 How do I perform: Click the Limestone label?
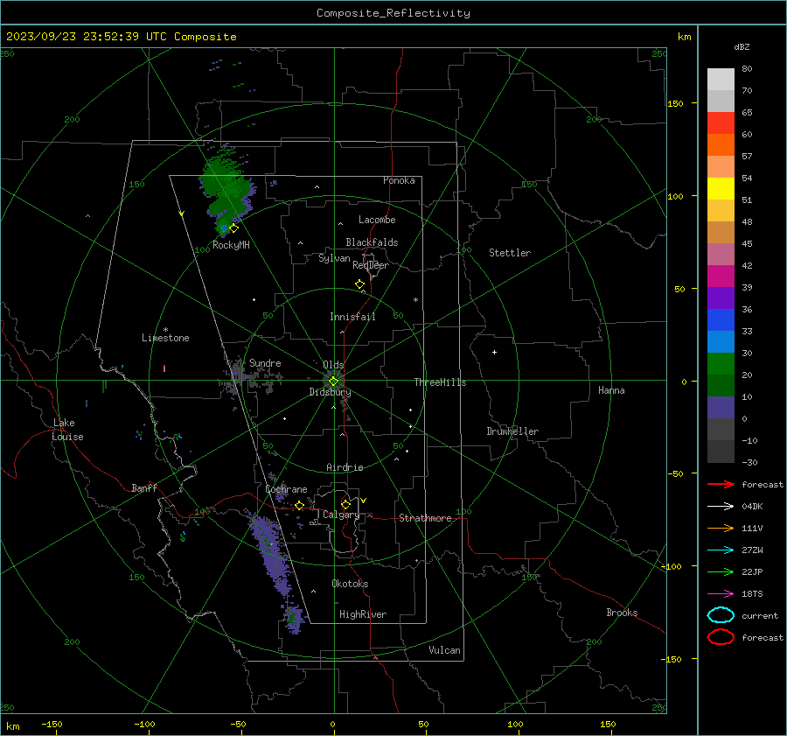point(165,338)
